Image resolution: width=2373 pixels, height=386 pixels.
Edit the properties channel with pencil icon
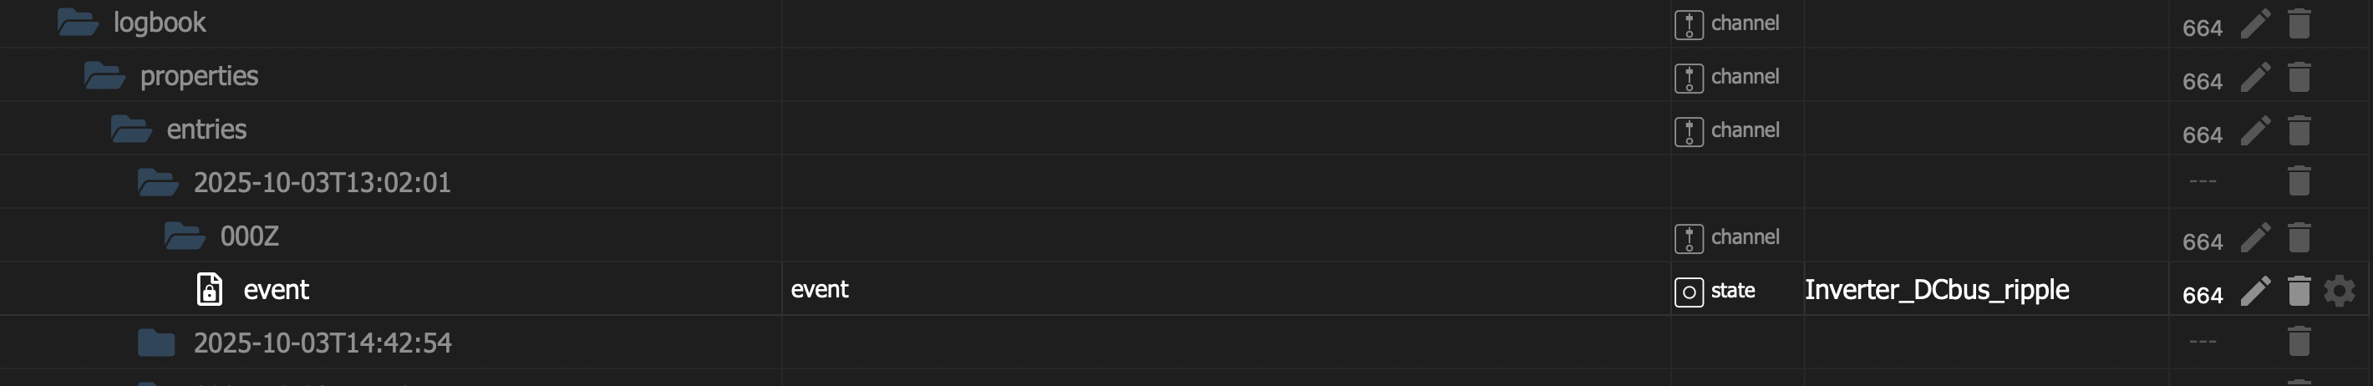click(x=2254, y=78)
